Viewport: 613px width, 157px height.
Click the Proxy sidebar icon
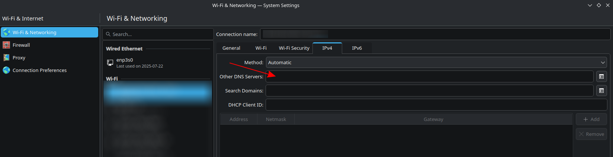(6, 58)
